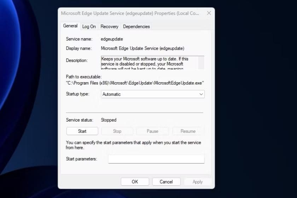Click the Apply button
Screen dimensions: 297x198
coord(198,182)
